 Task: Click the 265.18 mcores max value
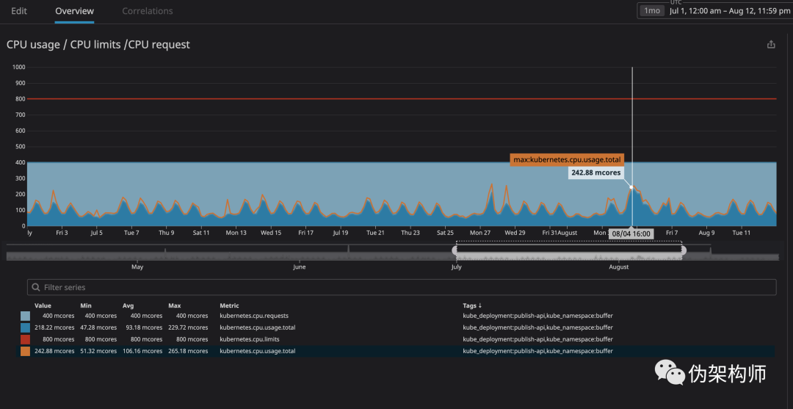tap(188, 351)
